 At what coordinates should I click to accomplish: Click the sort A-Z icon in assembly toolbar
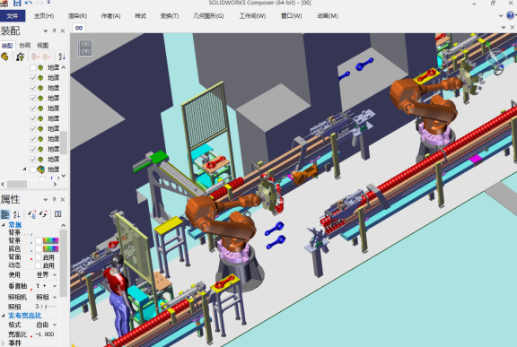click(x=62, y=56)
